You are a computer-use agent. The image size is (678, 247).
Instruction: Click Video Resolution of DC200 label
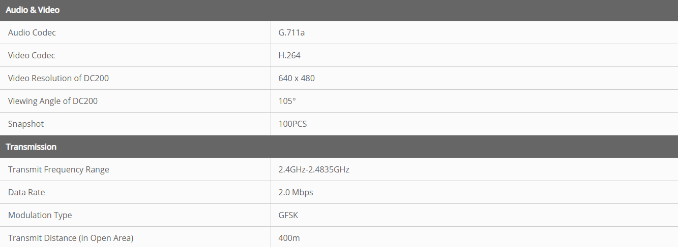(58, 78)
